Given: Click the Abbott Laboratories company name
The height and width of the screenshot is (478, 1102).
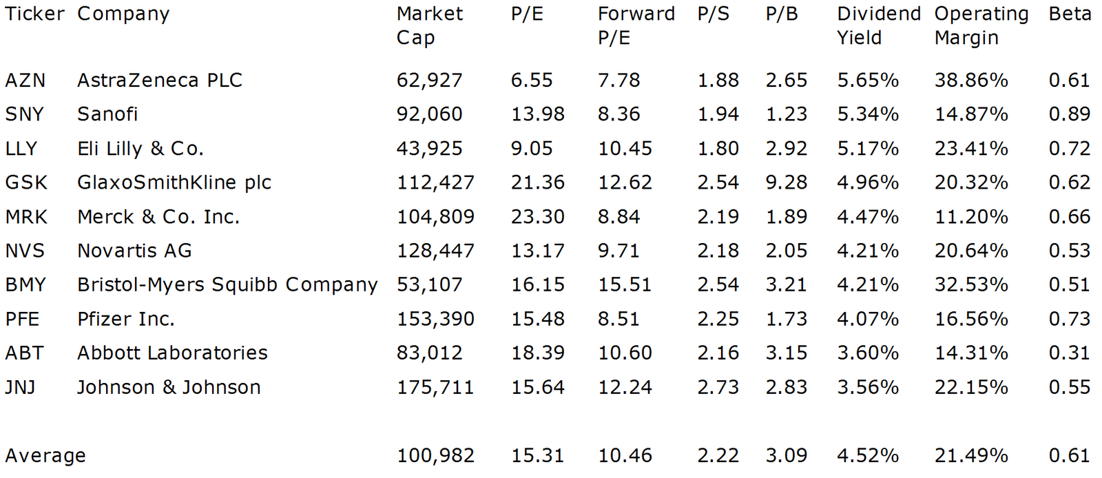Looking at the screenshot, I should (172, 353).
